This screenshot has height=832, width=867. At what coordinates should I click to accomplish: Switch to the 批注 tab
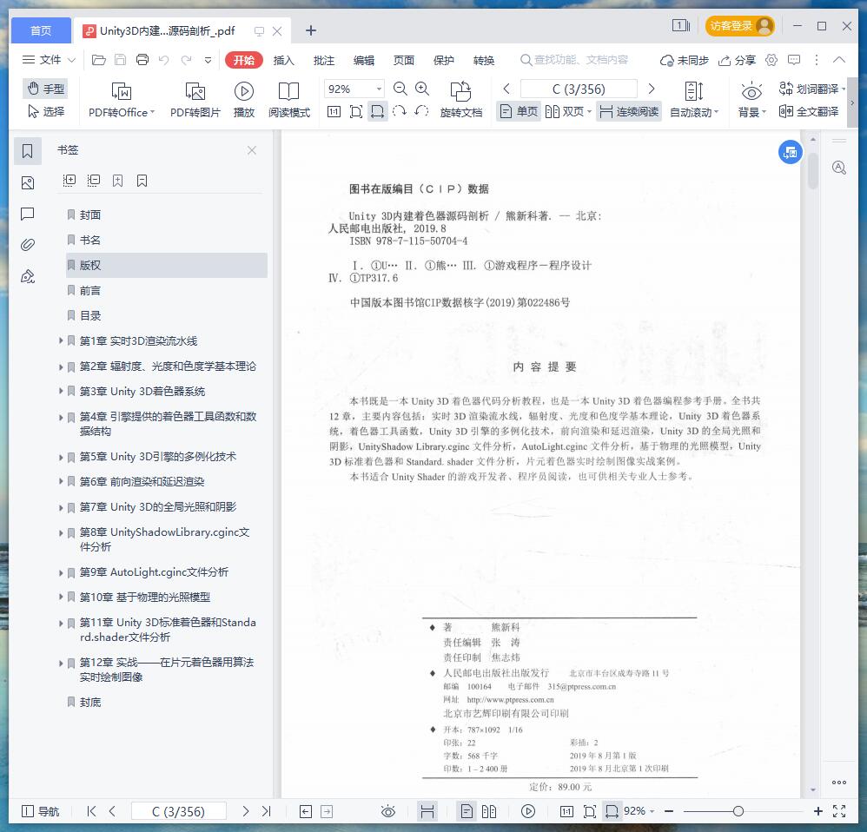click(x=324, y=60)
